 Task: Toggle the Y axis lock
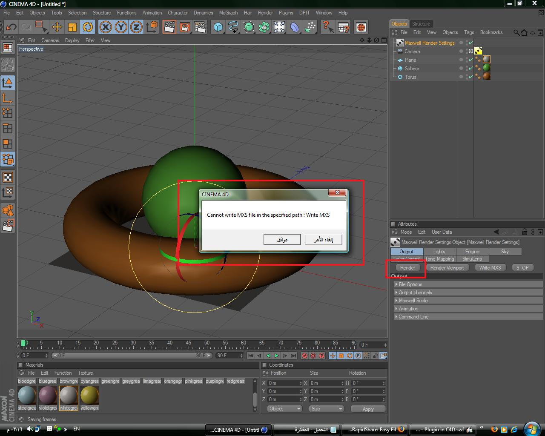(121, 27)
